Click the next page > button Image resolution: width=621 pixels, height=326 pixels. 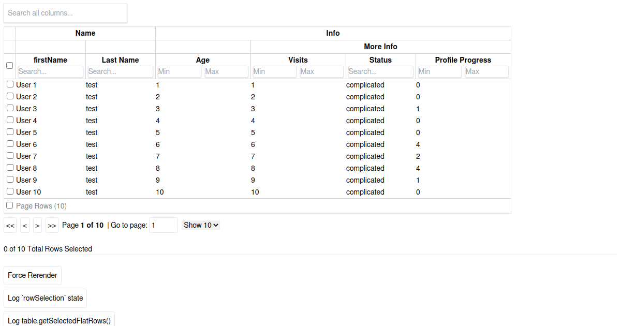click(x=37, y=226)
